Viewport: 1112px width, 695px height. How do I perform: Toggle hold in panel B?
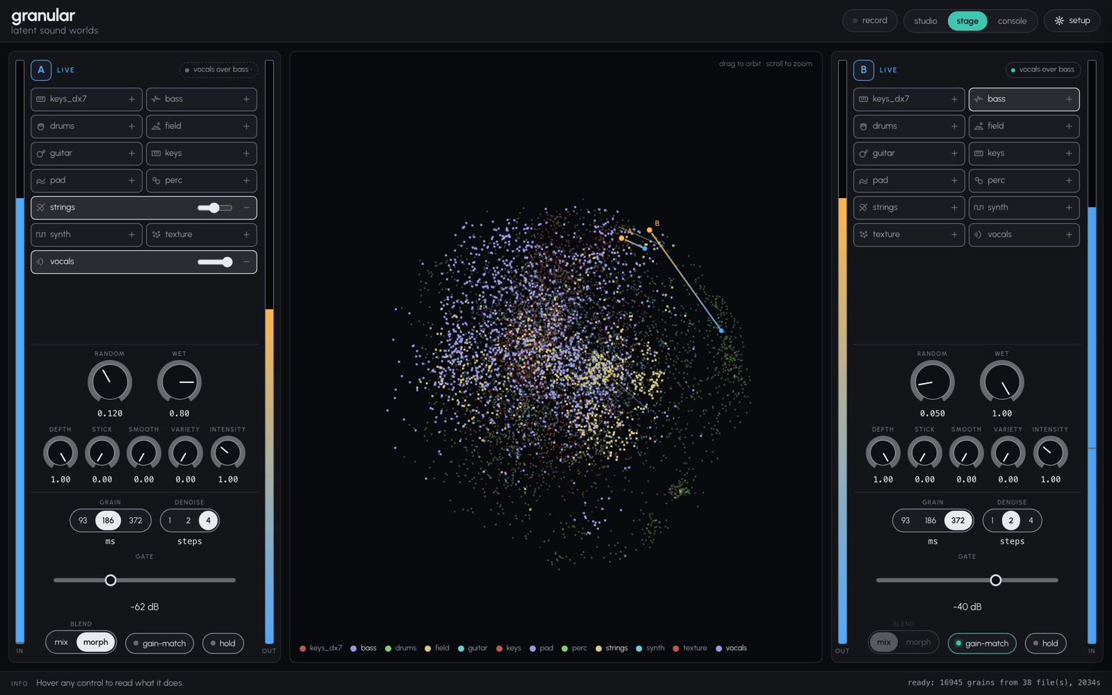1046,644
